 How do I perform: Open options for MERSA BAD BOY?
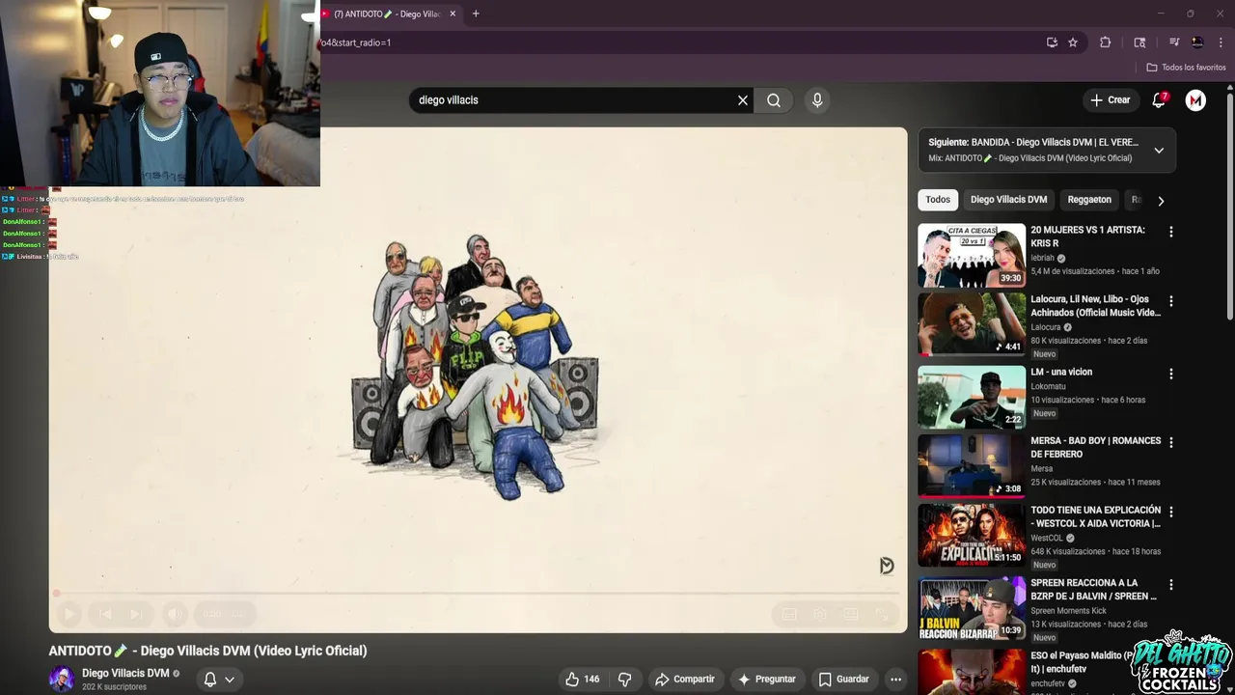[1171, 442]
